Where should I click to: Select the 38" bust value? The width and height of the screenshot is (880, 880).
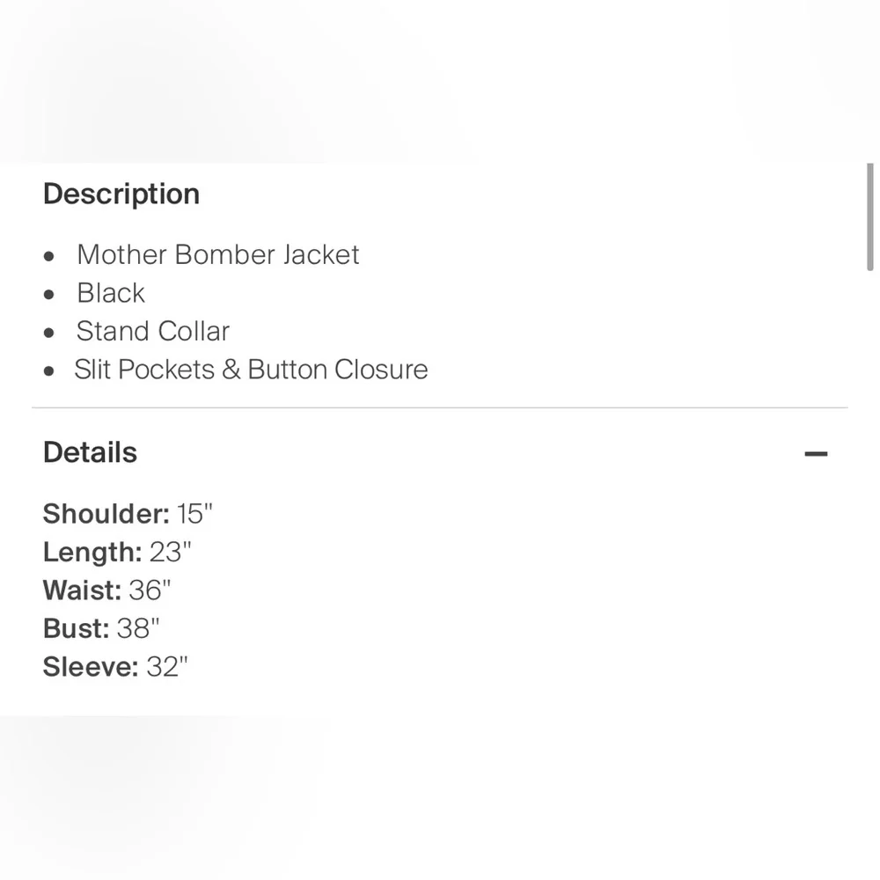coord(139,629)
